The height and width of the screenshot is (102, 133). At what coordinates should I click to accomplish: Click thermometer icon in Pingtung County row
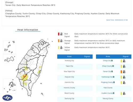(x=124, y=83)
